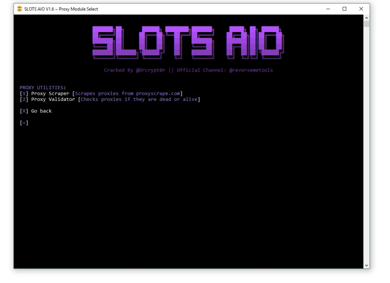
Task: Maximize the SLOTS AIO console window
Action: (344, 9)
